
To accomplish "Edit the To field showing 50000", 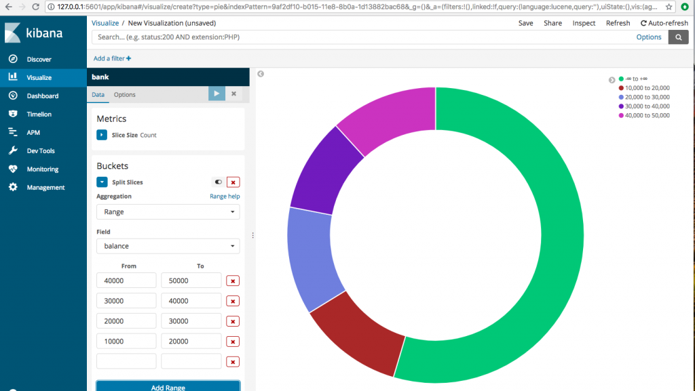I will point(191,281).
